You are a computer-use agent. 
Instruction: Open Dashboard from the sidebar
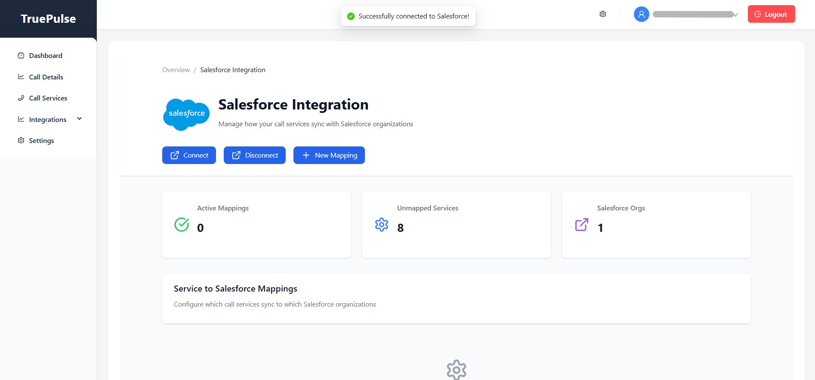(45, 55)
